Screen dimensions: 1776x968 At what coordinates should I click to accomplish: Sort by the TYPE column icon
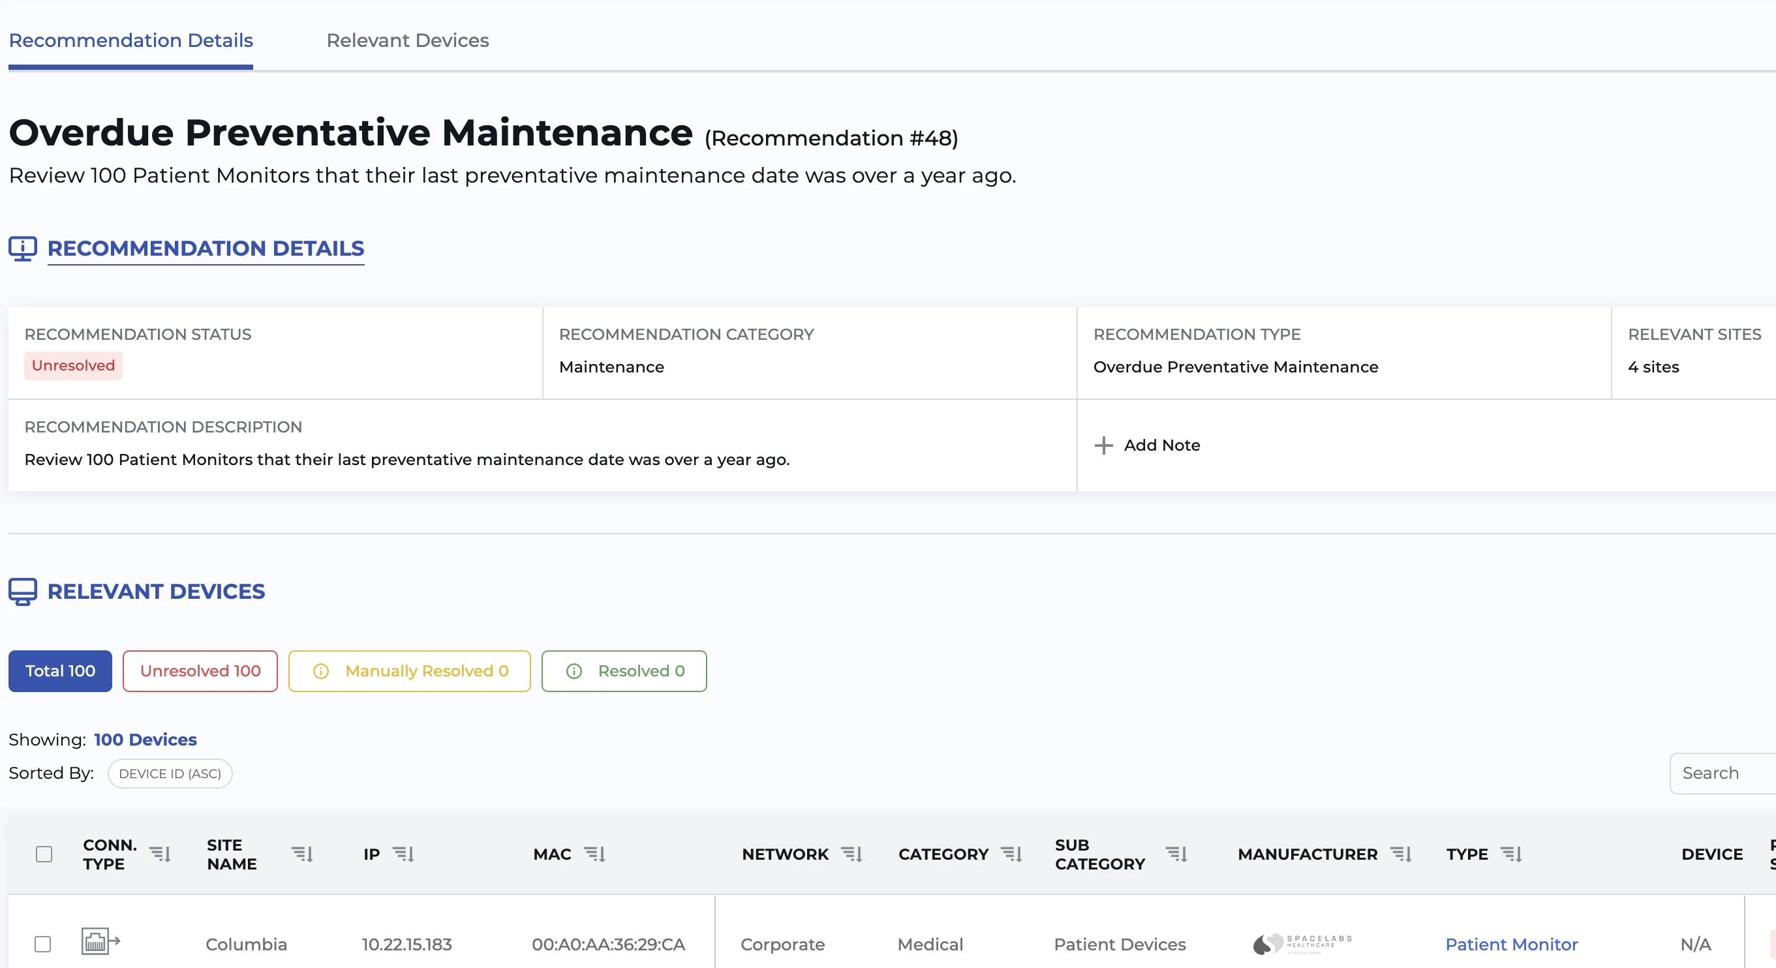coord(1511,855)
